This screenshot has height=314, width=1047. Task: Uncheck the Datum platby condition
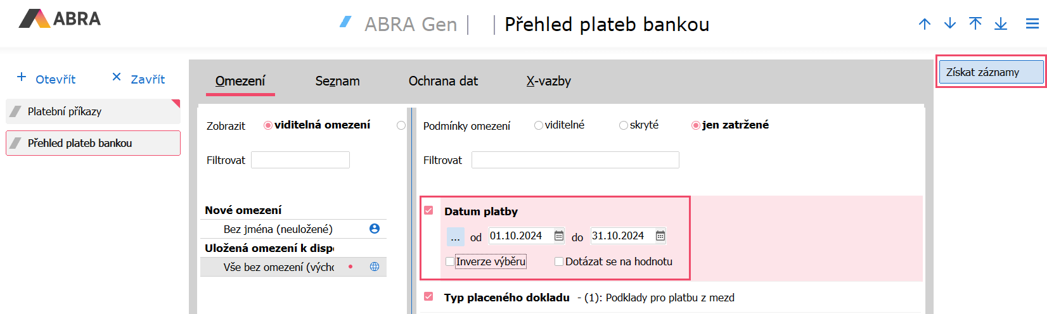(x=428, y=210)
